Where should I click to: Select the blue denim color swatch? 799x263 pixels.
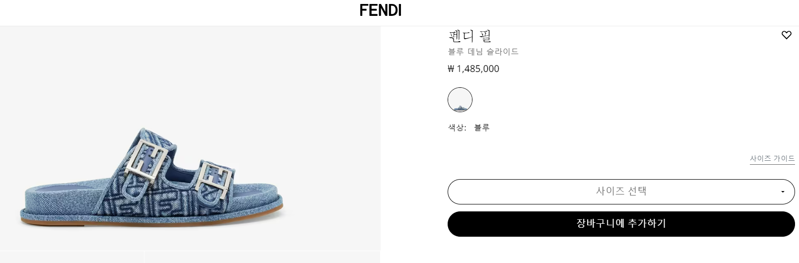pyautogui.click(x=460, y=100)
